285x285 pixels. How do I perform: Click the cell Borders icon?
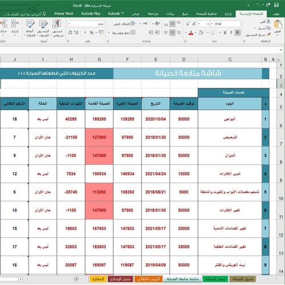pyautogui.click(x=213, y=32)
